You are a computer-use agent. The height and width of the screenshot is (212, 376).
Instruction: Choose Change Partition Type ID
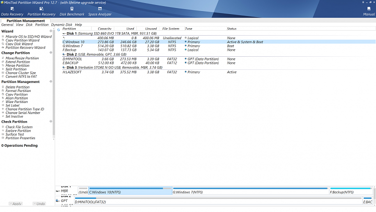coord(25,109)
